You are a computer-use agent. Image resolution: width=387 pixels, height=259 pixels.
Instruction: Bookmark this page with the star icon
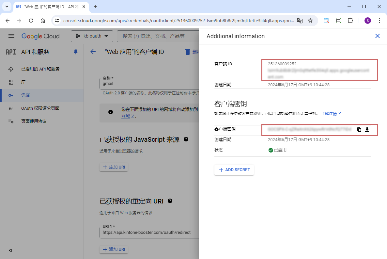pos(310,21)
